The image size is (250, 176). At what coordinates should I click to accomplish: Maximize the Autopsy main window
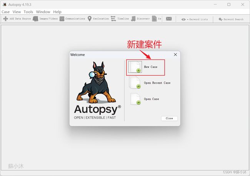pos(229,5)
